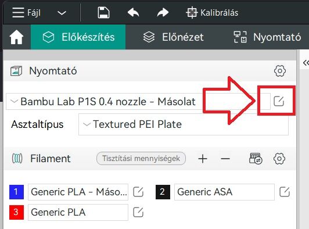The width and height of the screenshot is (309, 229).
Task: Switch to the Előnézet tab
Action: click(173, 37)
